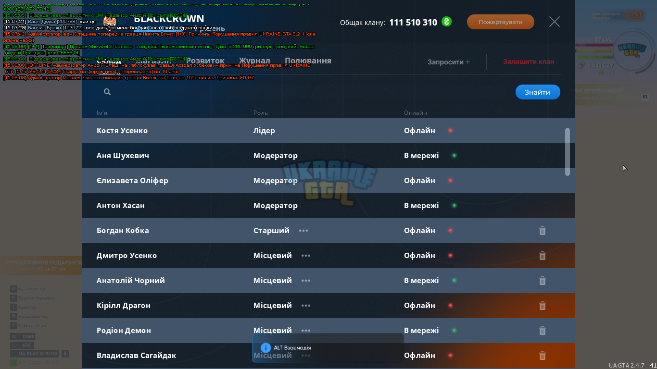This screenshot has height=369, width=657.
Task: Open role ellipsis for Владислав Сагайдак
Action: 306,356
